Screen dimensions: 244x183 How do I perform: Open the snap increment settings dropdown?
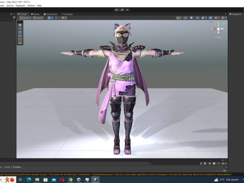pos(64,18)
